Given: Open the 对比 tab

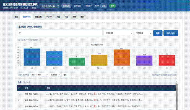Looking at the screenshot, I should point(58,17).
